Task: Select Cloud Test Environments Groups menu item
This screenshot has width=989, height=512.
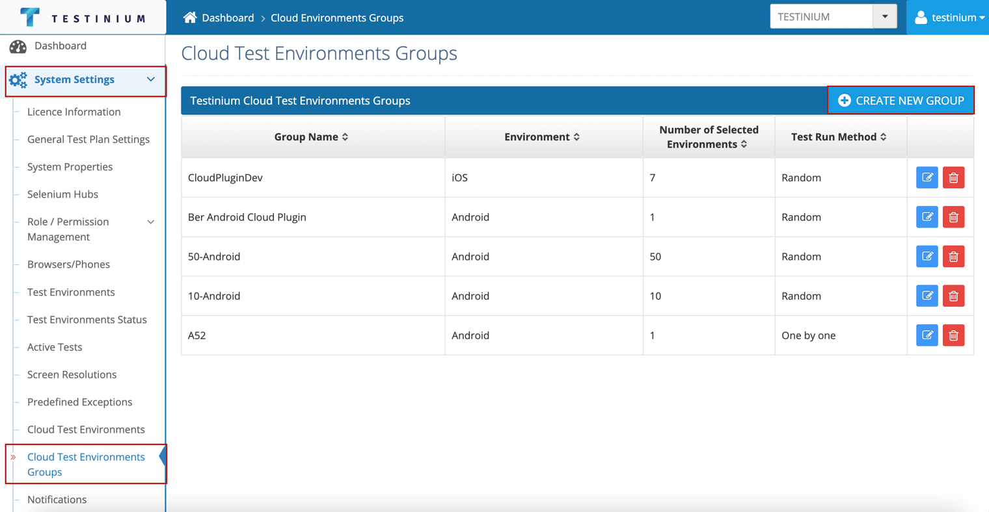Action: coord(86,465)
